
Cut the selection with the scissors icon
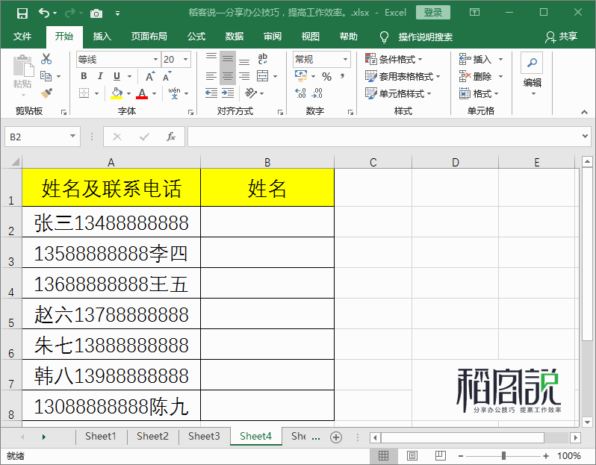tap(46, 59)
